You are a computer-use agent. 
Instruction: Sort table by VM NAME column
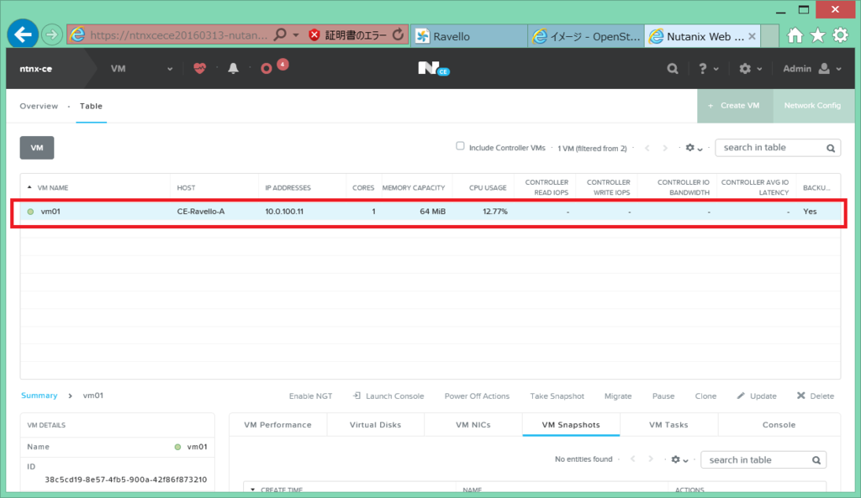pyautogui.click(x=53, y=187)
